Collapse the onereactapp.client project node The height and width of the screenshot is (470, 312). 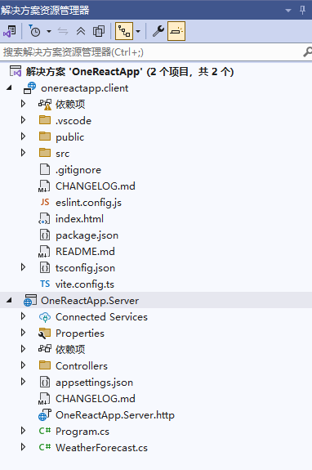(x=9, y=87)
